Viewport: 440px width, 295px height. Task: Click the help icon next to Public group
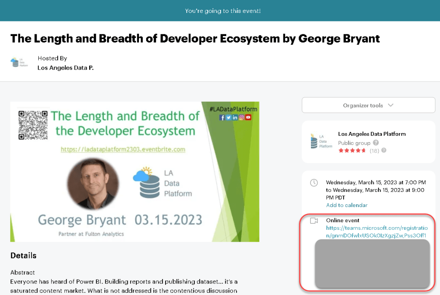[x=376, y=143]
